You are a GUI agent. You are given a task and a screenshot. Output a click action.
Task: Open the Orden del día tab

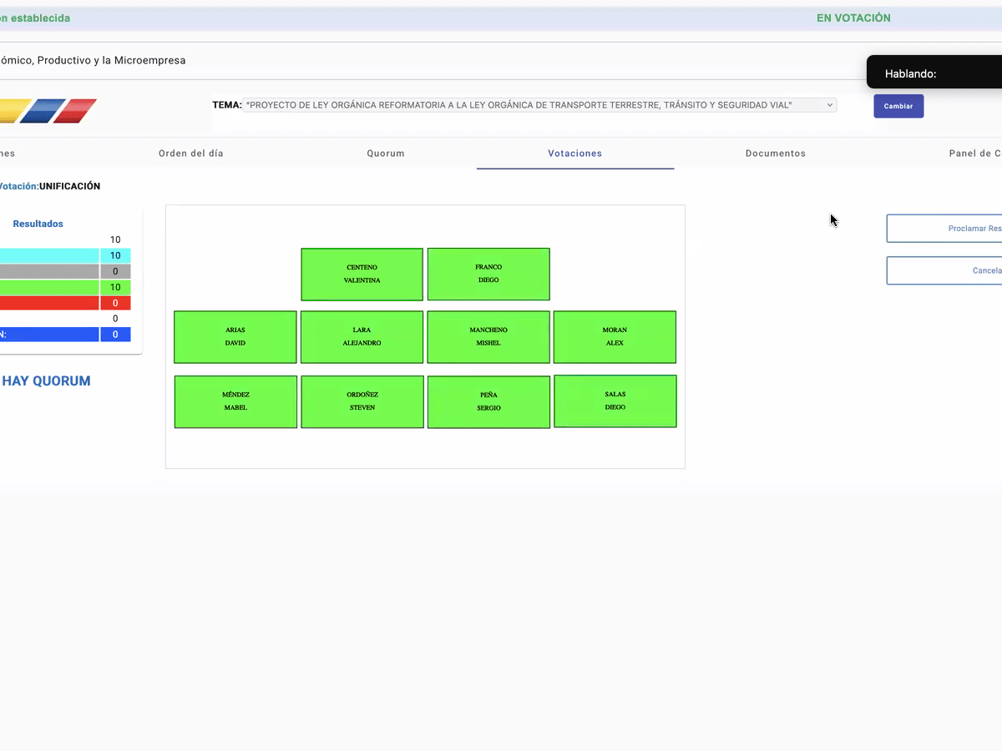tap(190, 154)
